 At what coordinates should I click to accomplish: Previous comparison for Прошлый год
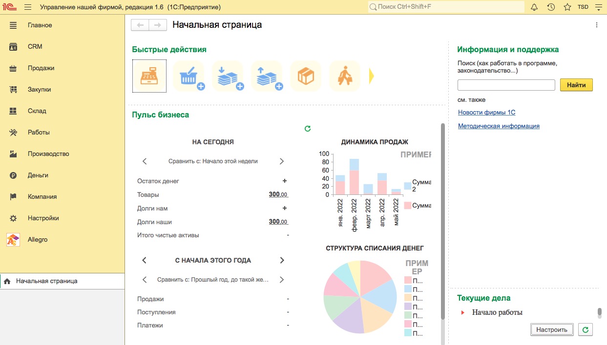pos(145,280)
